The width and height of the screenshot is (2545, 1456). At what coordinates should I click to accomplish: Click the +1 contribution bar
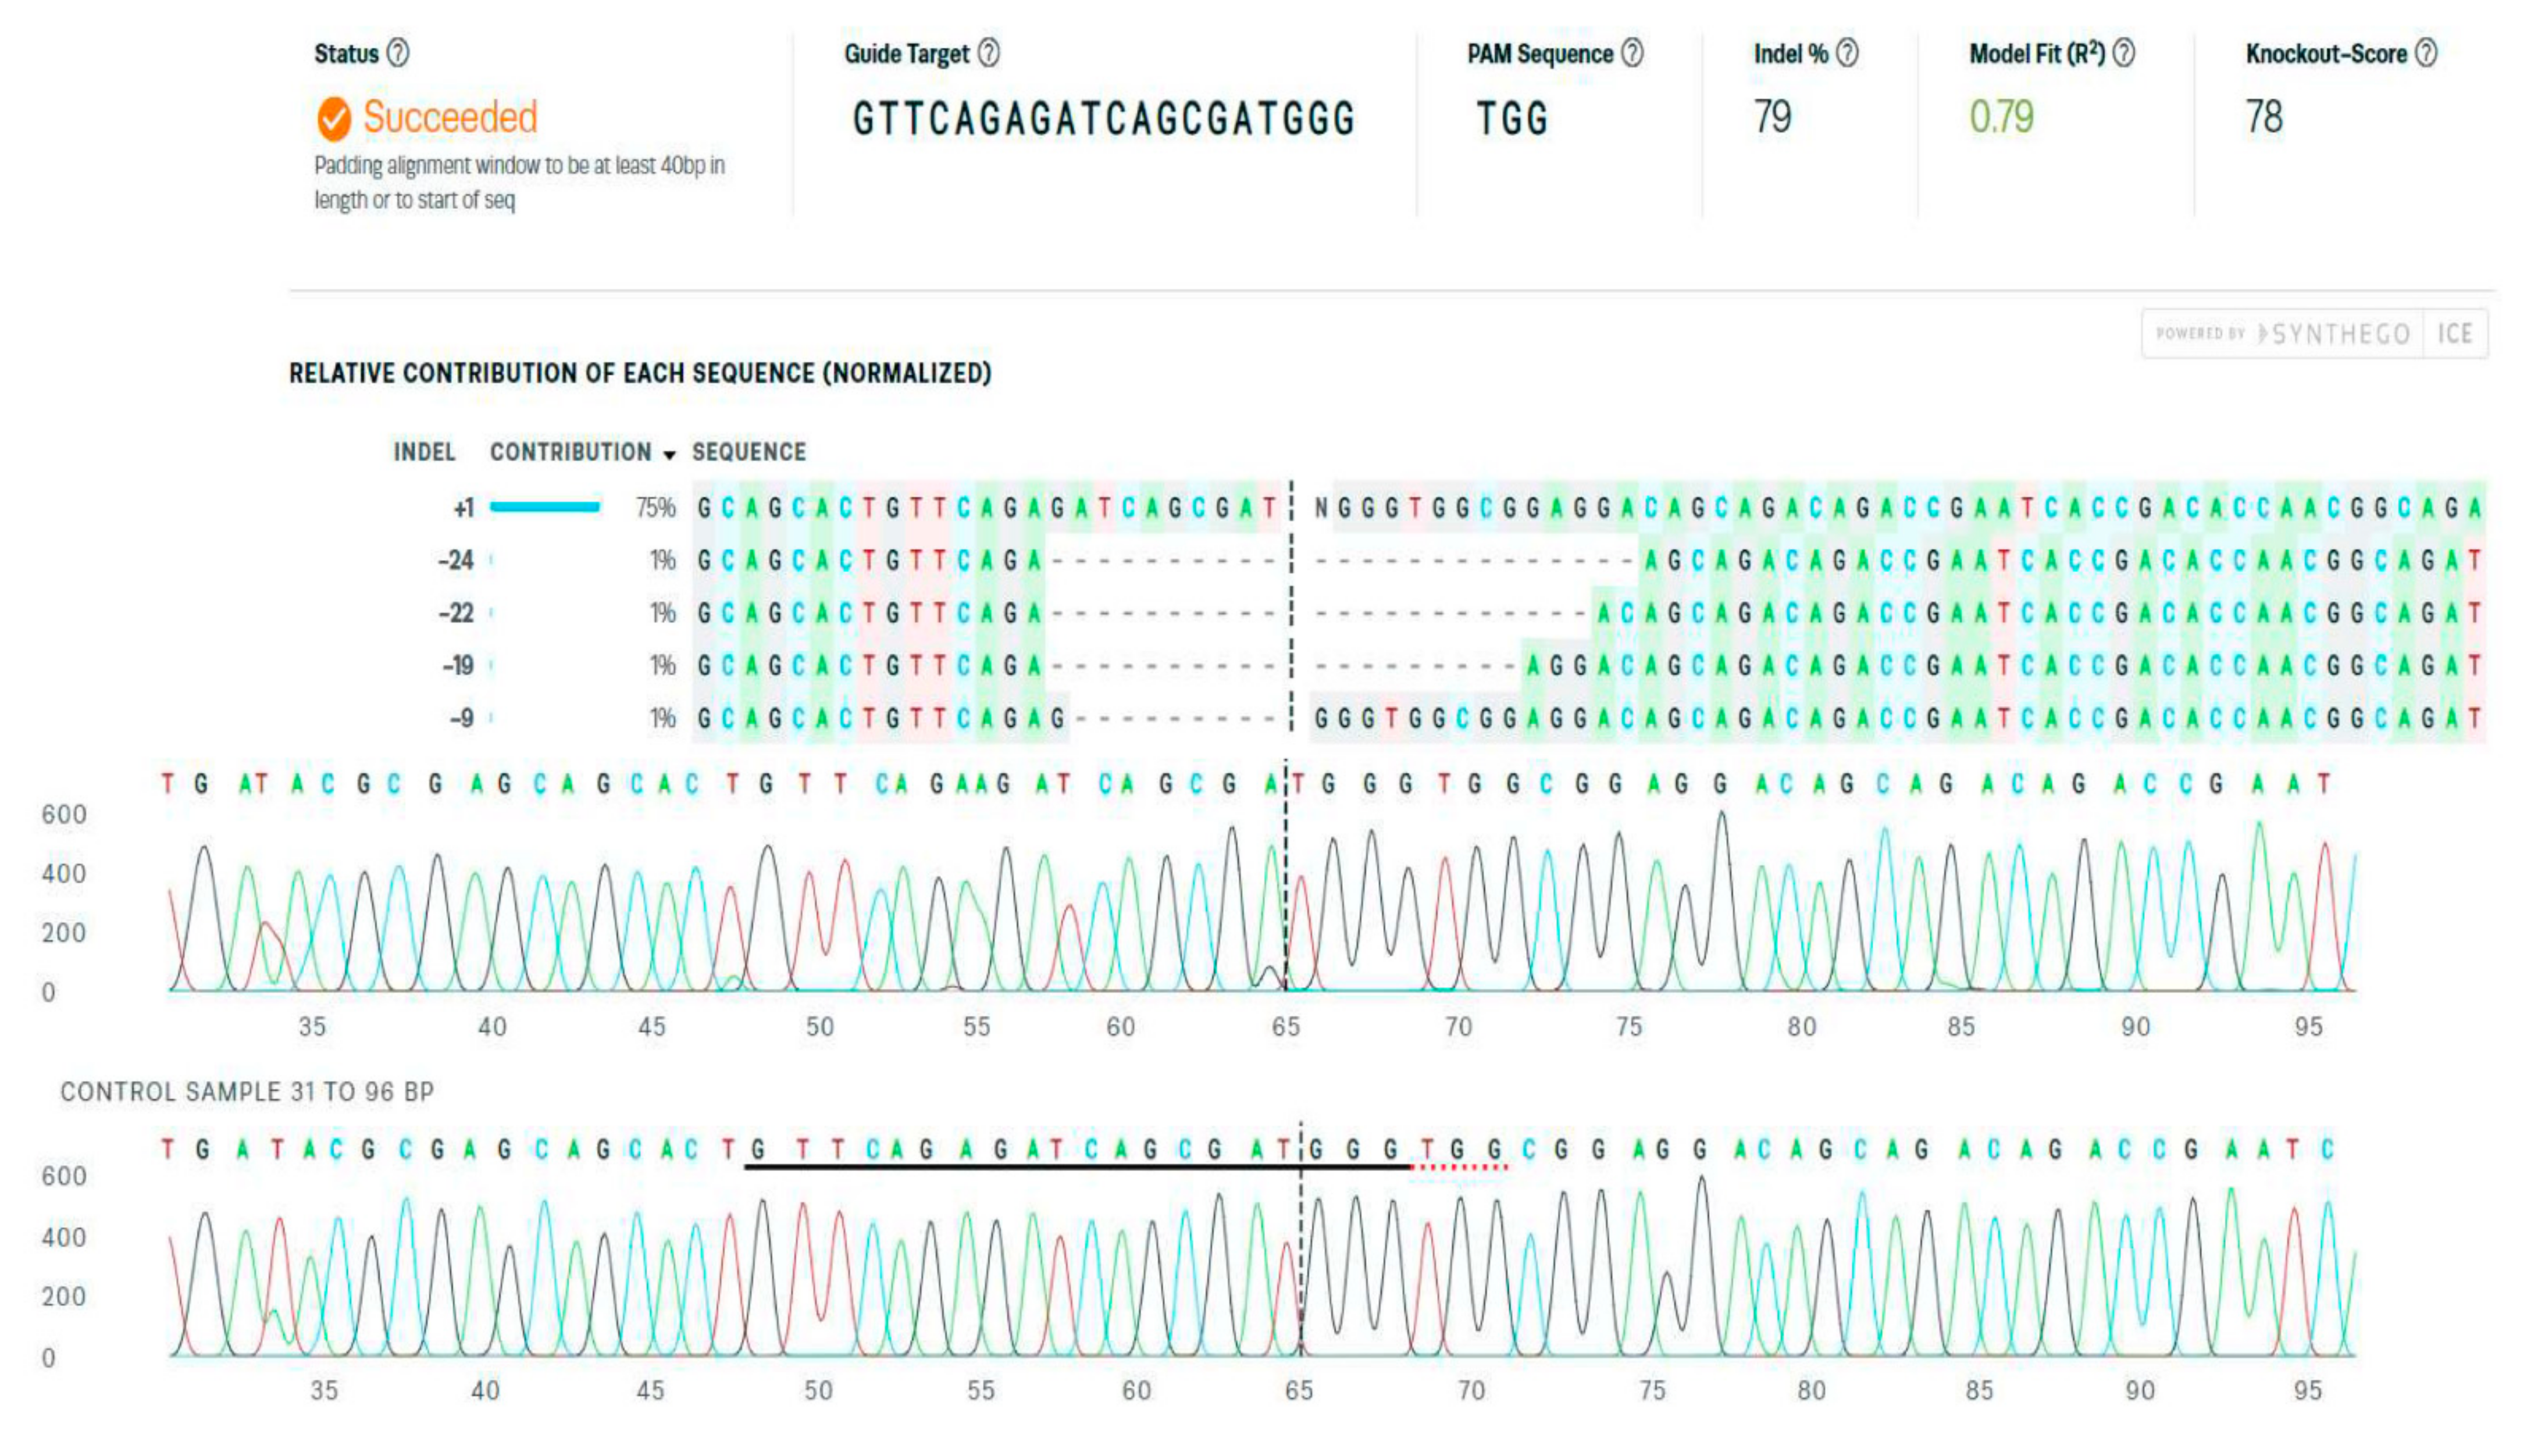click(546, 508)
